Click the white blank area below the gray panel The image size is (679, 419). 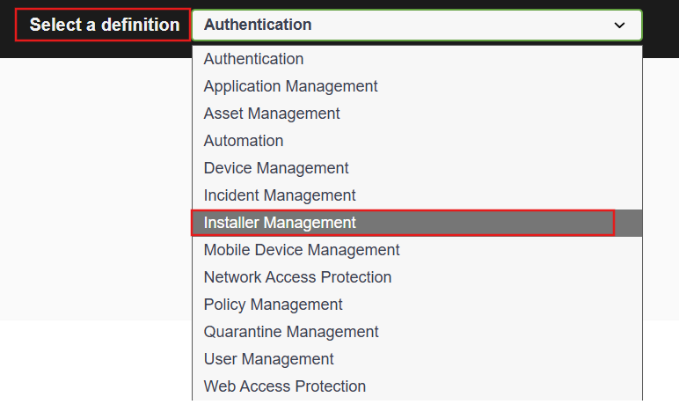coord(95,370)
